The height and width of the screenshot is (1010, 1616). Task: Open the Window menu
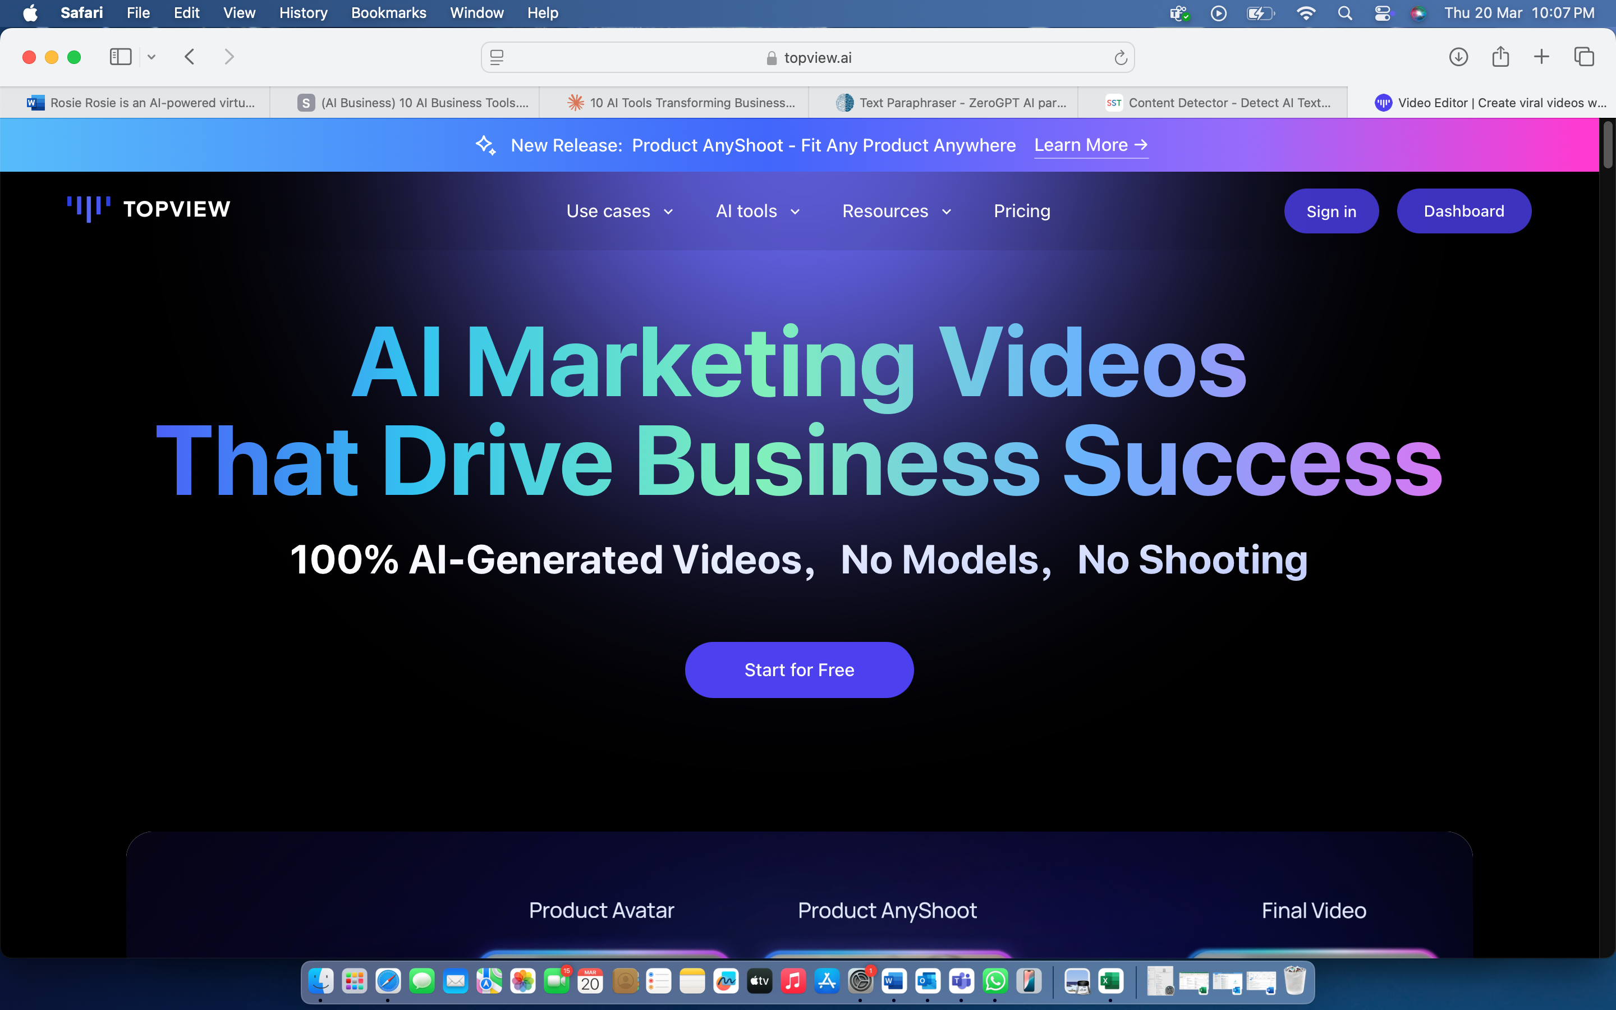pos(477,13)
